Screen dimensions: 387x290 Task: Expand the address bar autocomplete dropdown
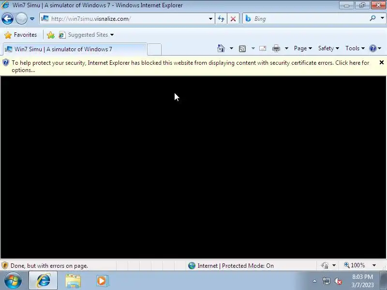coord(210,19)
